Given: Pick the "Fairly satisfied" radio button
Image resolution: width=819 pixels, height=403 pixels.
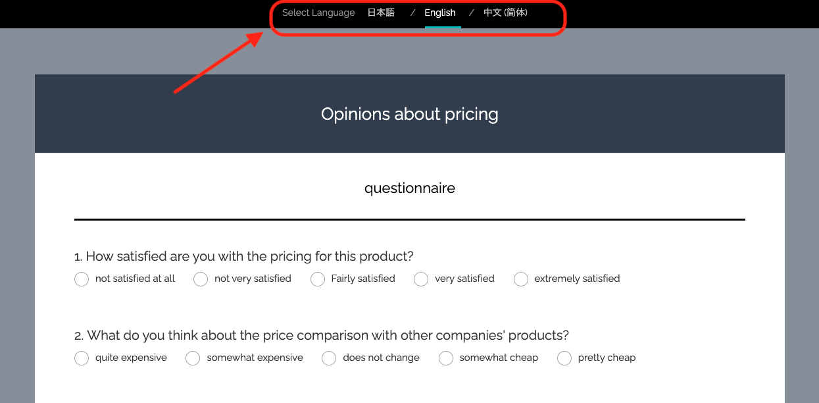Looking at the screenshot, I should click(318, 279).
